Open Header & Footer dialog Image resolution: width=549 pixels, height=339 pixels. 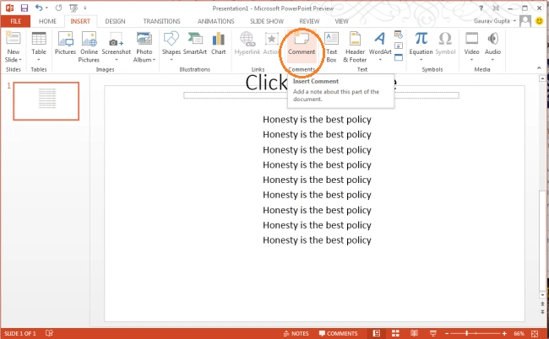click(355, 47)
